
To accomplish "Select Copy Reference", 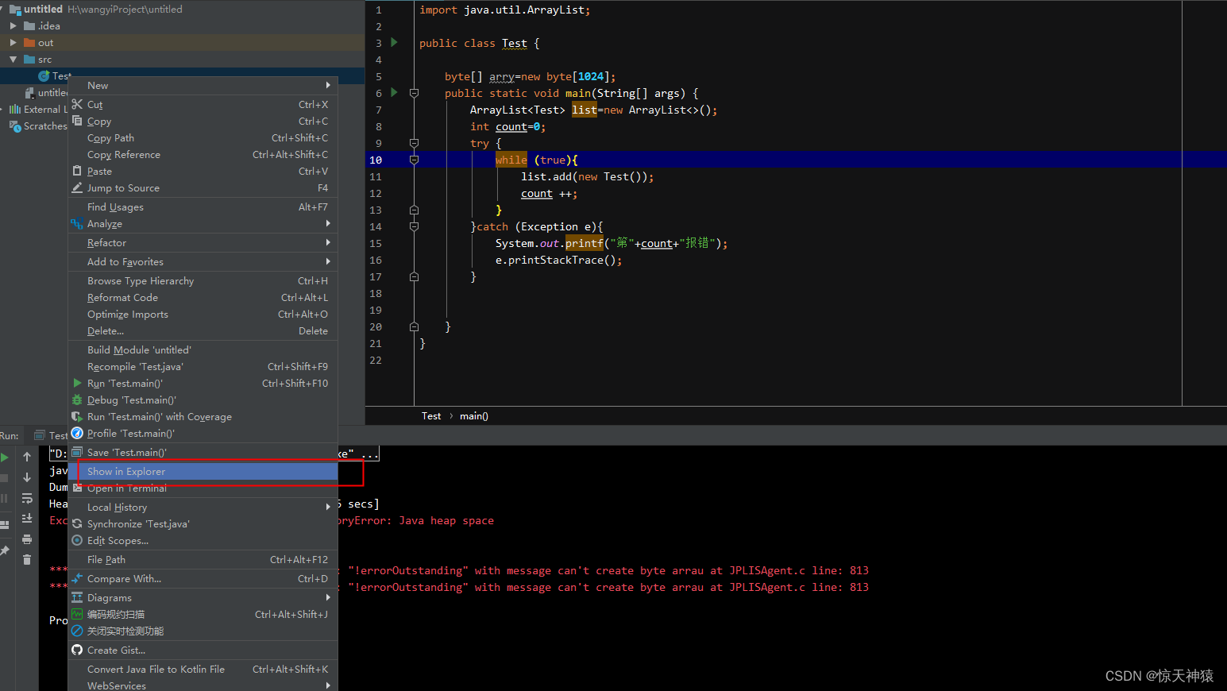I will 203,154.
